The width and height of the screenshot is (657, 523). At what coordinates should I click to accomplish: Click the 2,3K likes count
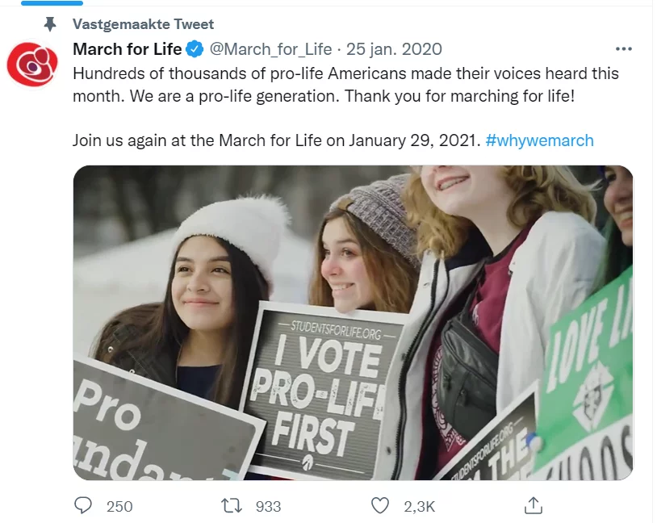(419, 506)
